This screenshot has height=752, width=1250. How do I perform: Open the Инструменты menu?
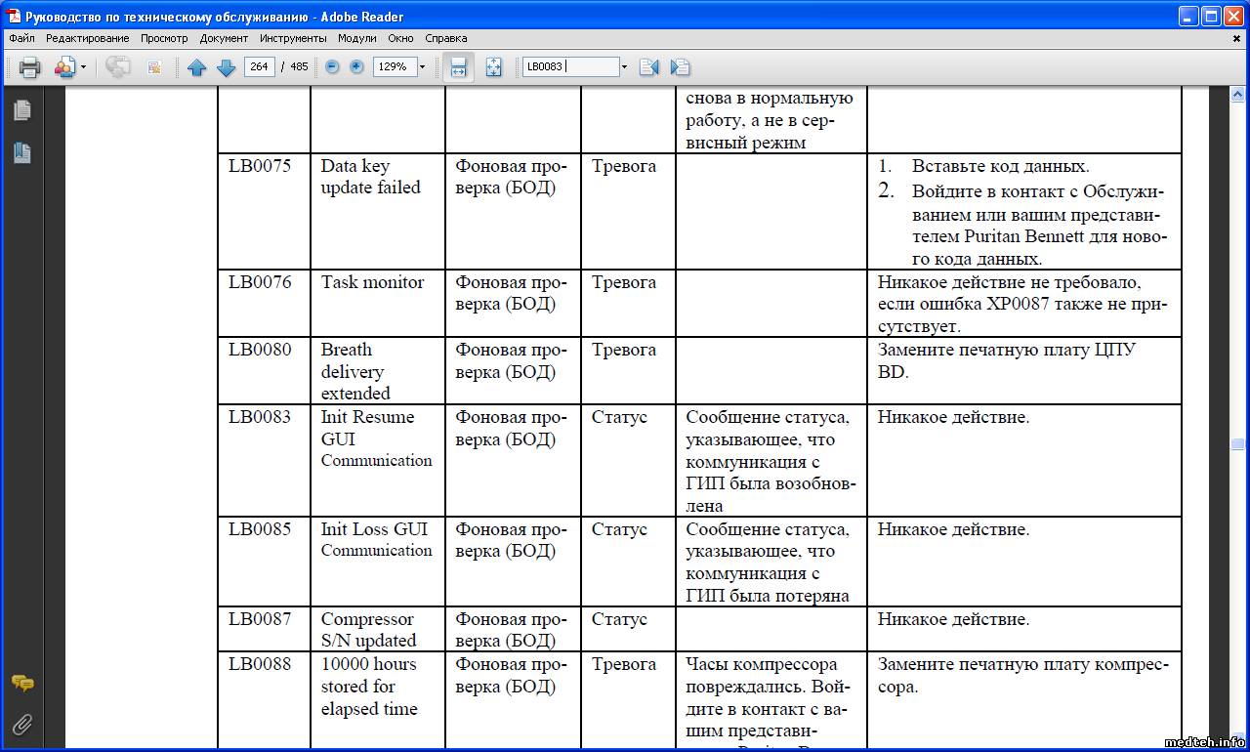tap(293, 38)
